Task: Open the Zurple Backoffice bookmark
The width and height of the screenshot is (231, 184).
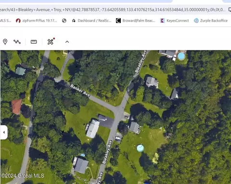Action: tap(211, 21)
